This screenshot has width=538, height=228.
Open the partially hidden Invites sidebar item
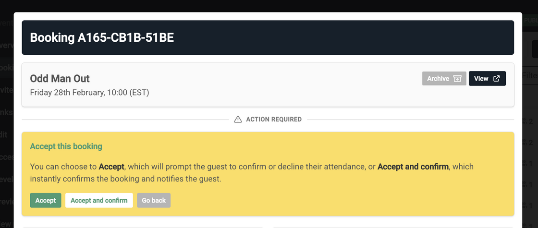pyautogui.click(x=6, y=90)
